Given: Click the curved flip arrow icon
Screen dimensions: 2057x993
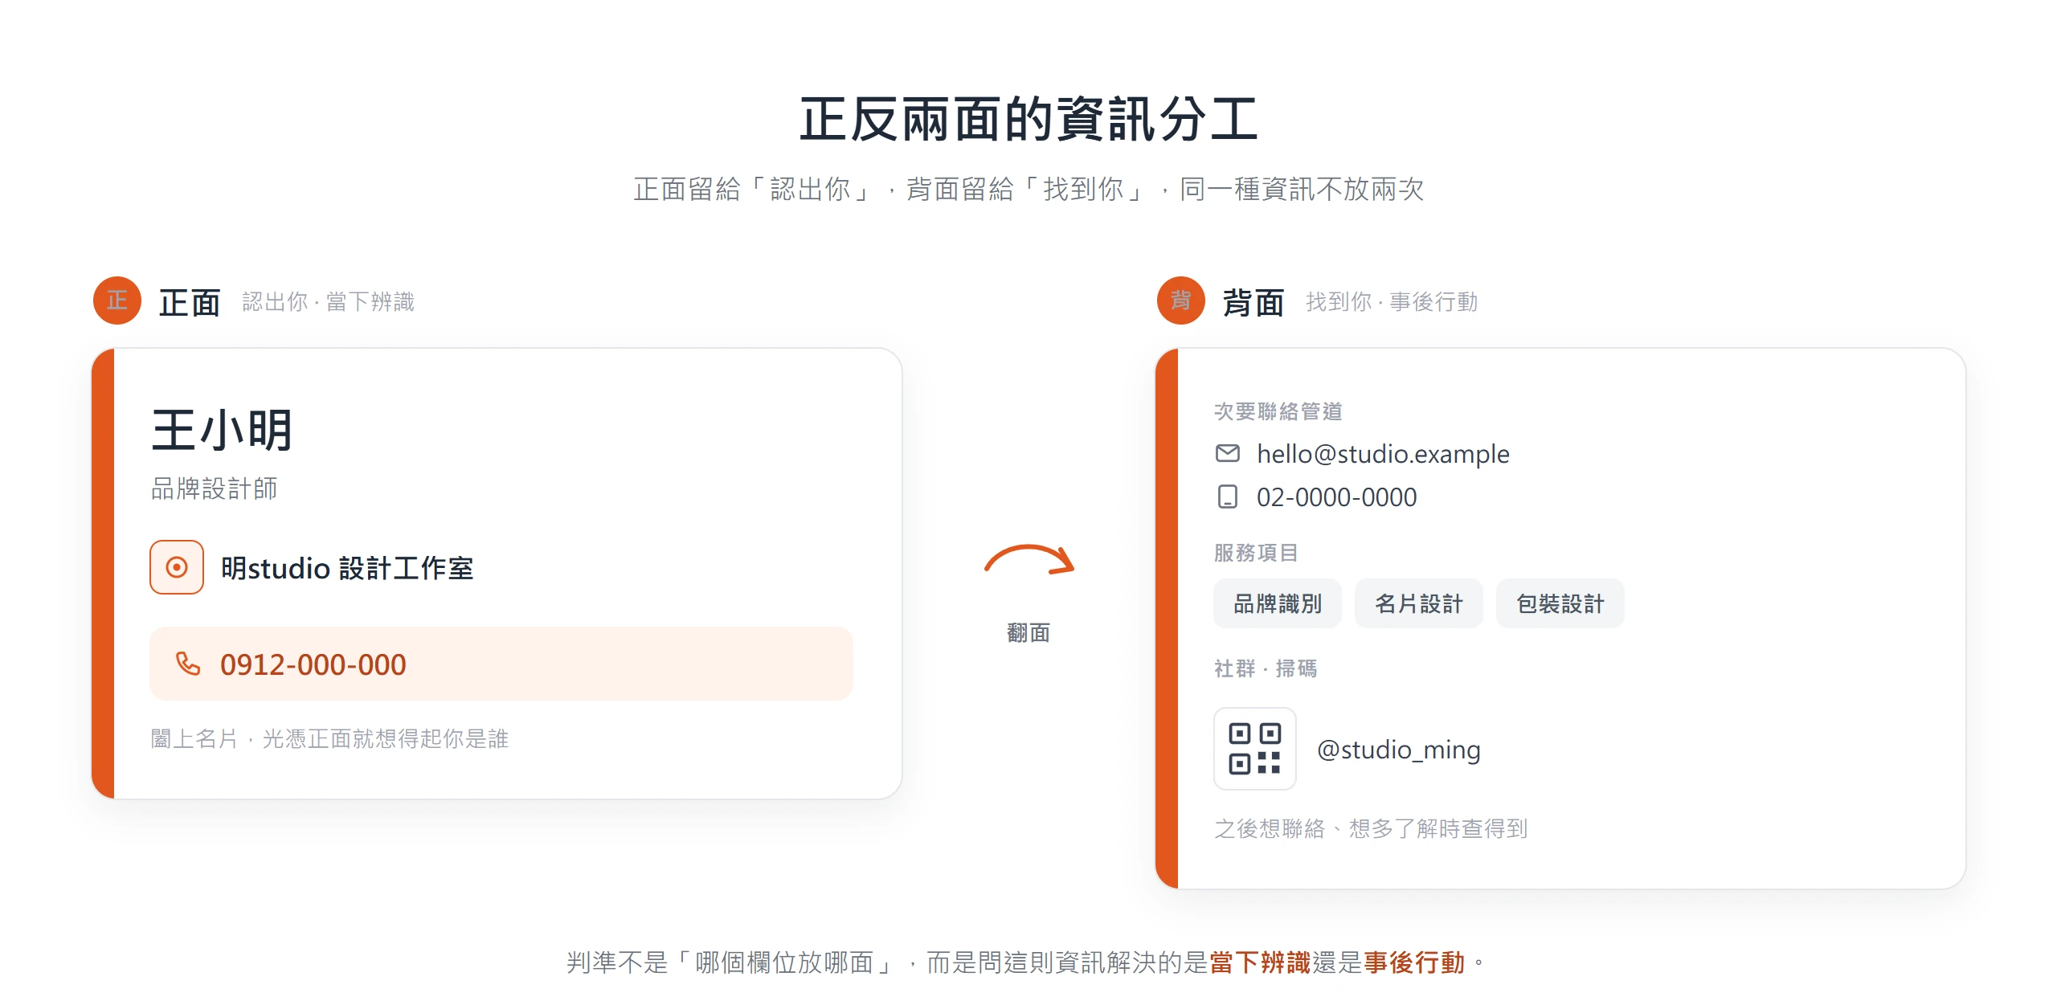Looking at the screenshot, I should coord(1029,560).
